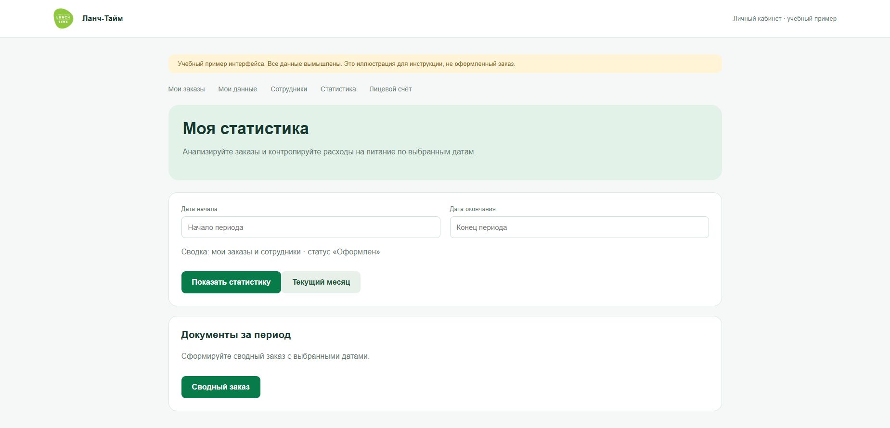Click the «Документы за период» heading
890x428 pixels.
click(x=236, y=335)
